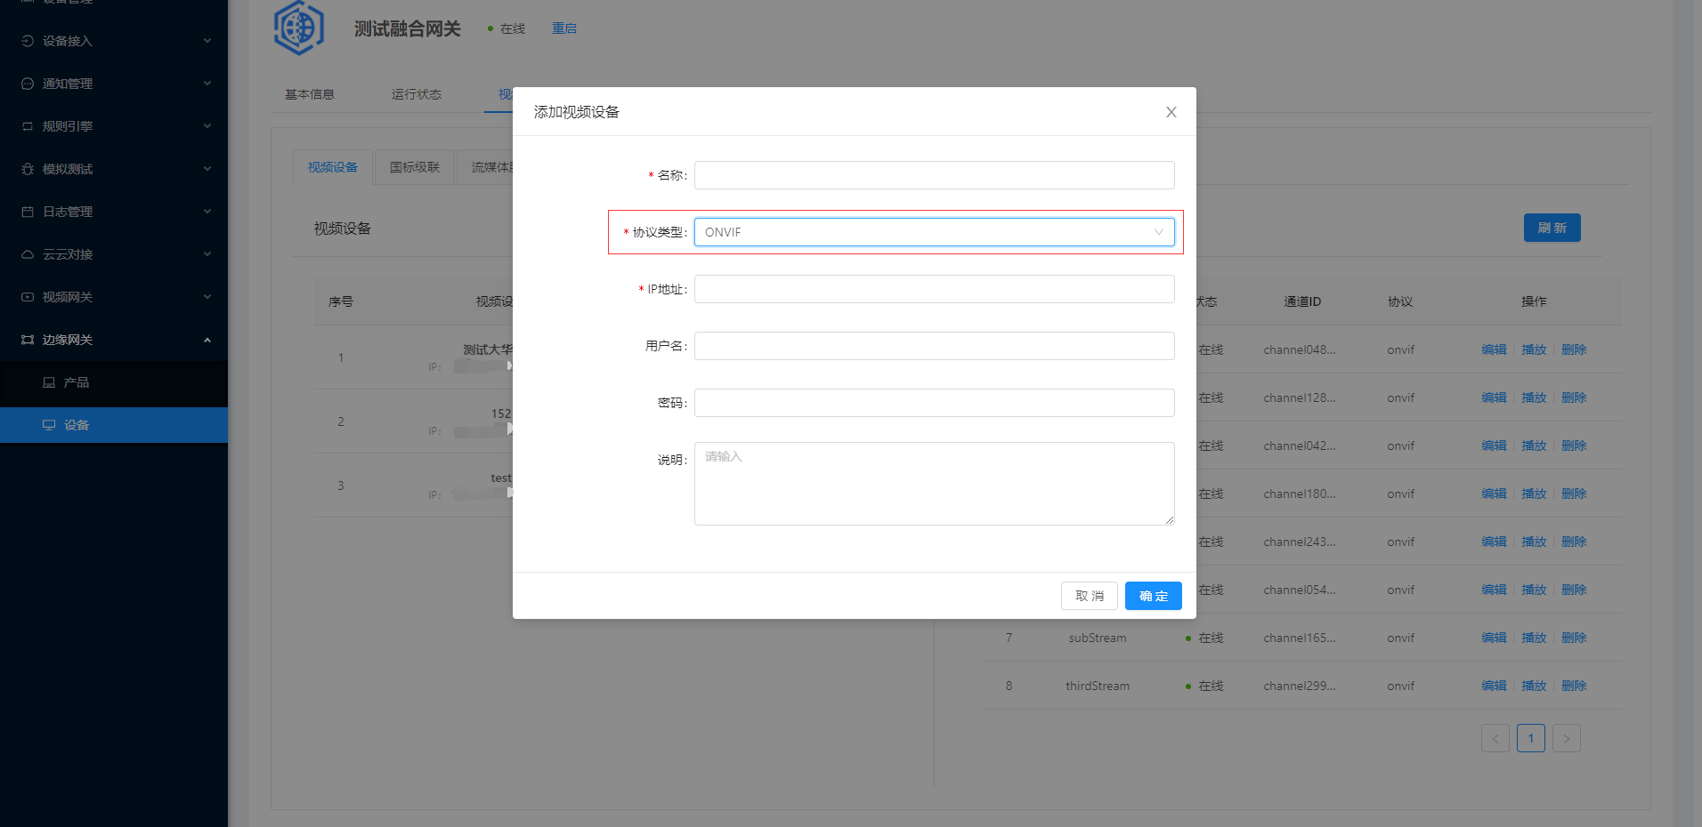Open the 设备 sidebar item
This screenshot has height=827, width=1702.
77,425
